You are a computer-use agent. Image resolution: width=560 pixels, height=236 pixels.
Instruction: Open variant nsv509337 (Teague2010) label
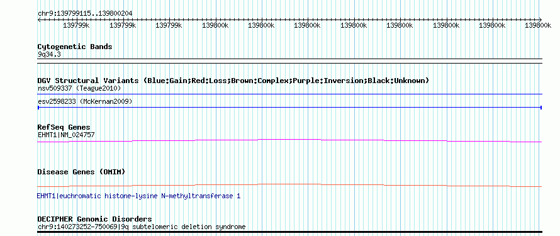79,88
